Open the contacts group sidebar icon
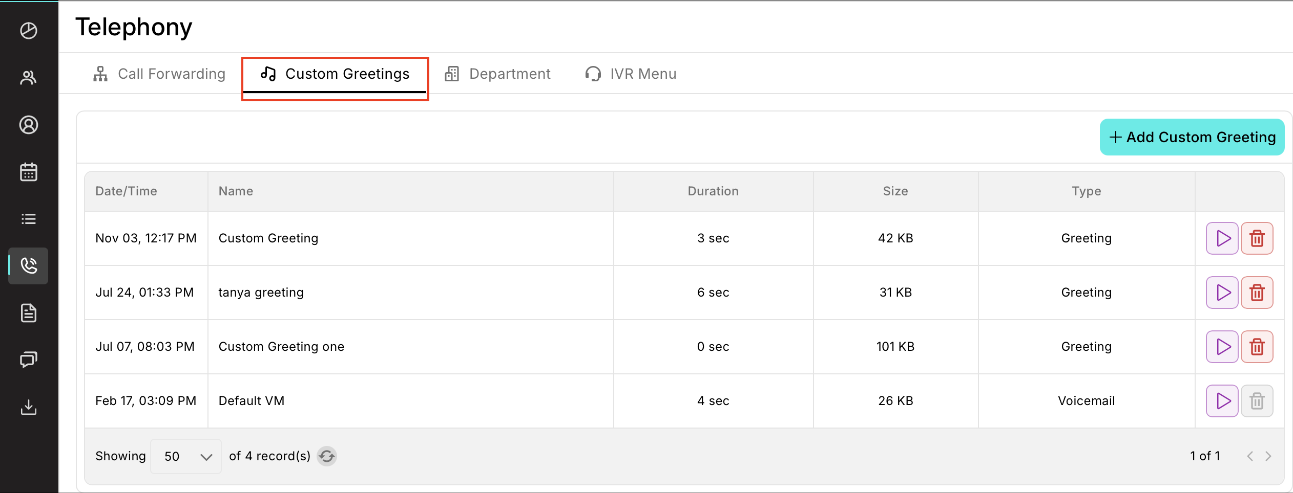Viewport: 1293px width, 493px height. pos(29,78)
